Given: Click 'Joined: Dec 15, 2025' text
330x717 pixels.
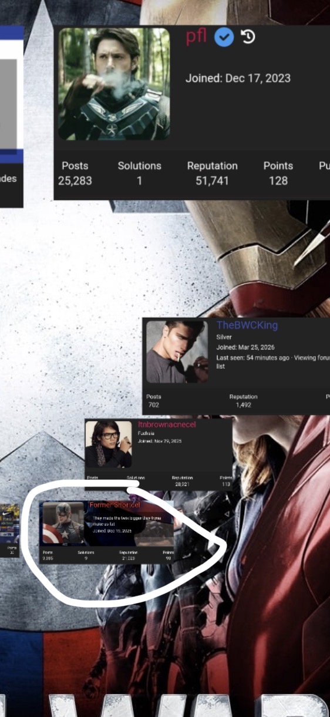Looking at the screenshot, I should pos(112,530).
